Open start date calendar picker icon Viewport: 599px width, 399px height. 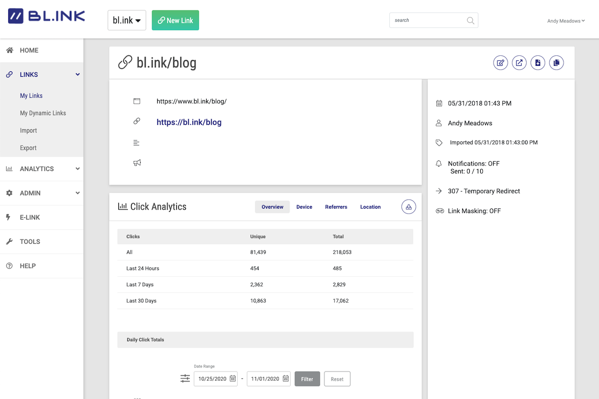point(233,379)
